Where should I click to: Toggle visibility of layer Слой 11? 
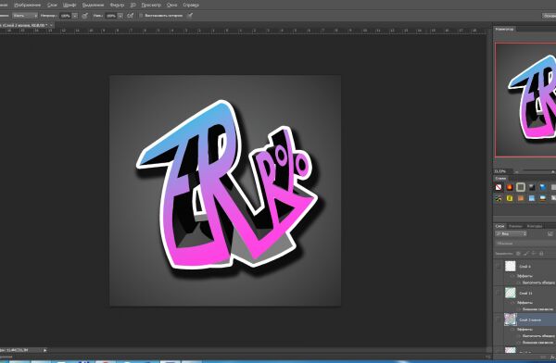click(x=499, y=294)
